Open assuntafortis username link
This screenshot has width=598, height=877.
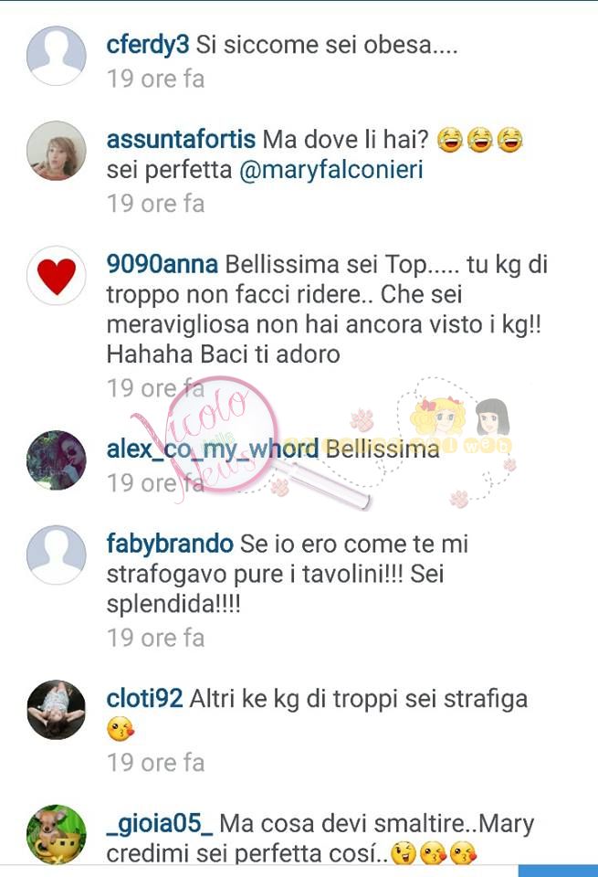click(x=181, y=139)
